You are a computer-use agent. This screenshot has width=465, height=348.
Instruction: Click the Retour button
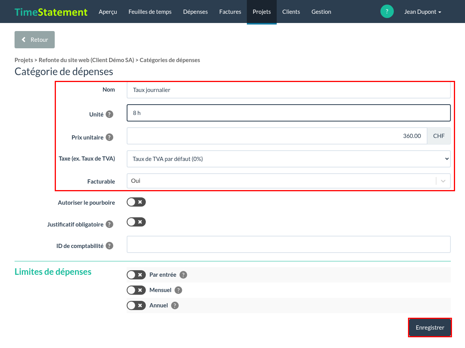click(x=34, y=40)
